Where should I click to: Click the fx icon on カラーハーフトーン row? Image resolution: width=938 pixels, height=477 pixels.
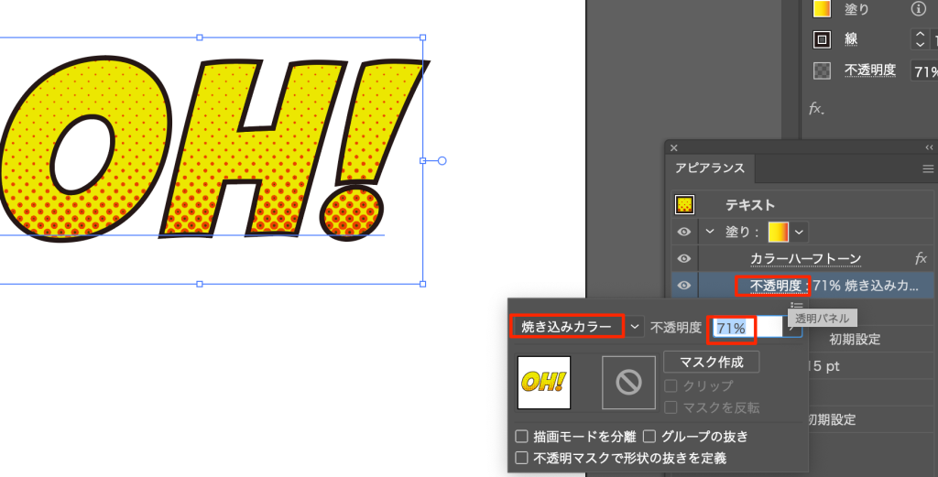pyautogui.click(x=921, y=259)
